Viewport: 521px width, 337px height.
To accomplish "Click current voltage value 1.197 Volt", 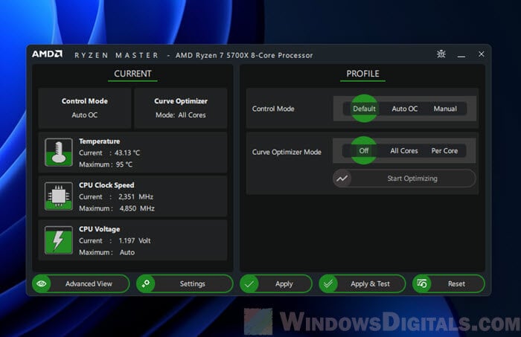I will 135,241.
